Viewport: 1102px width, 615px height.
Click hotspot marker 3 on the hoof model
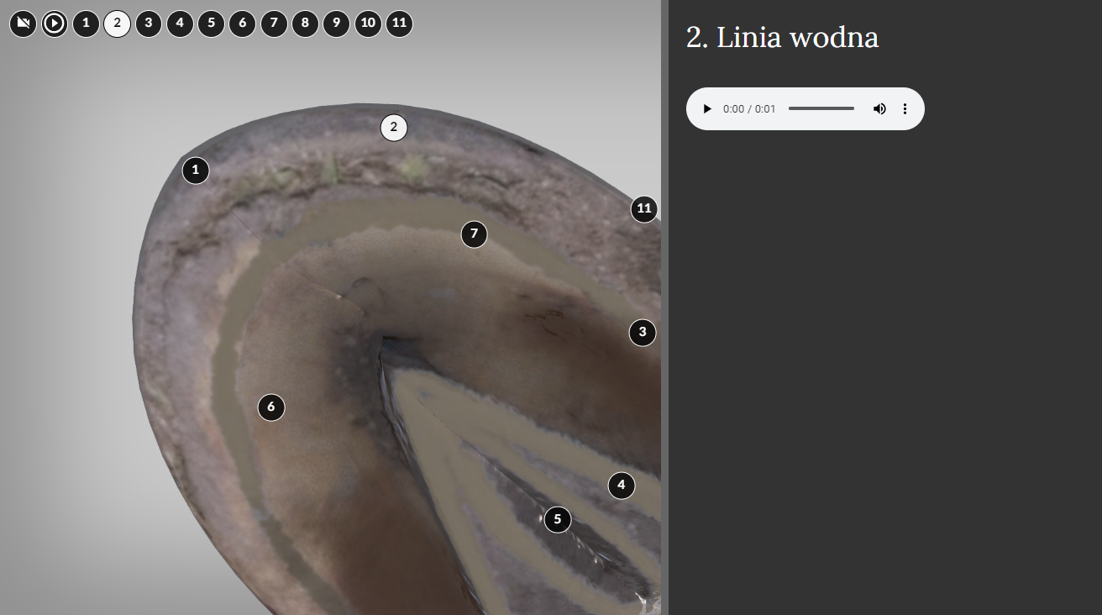tap(643, 333)
